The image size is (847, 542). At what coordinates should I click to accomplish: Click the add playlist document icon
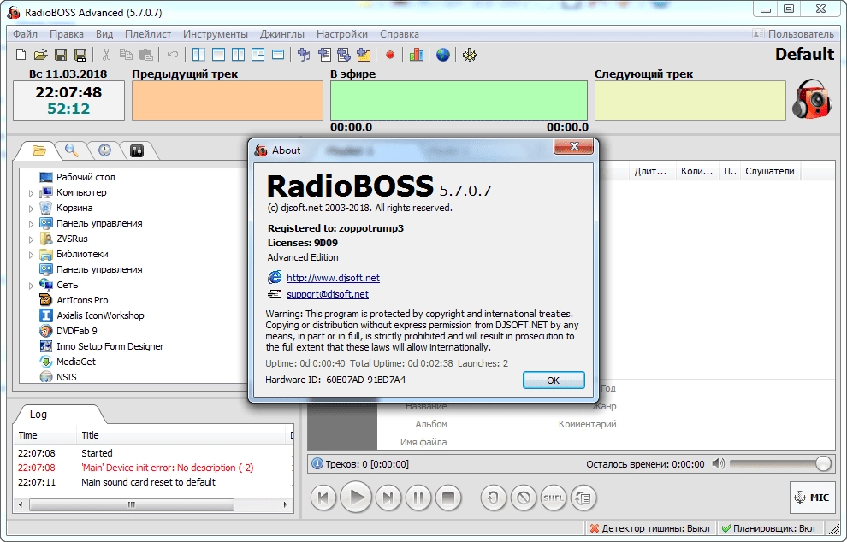pos(324,55)
